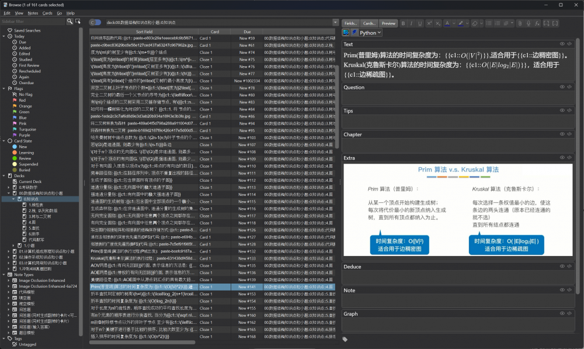
Task: Toggle visual editor eye for Chapter field
Action: (562, 134)
